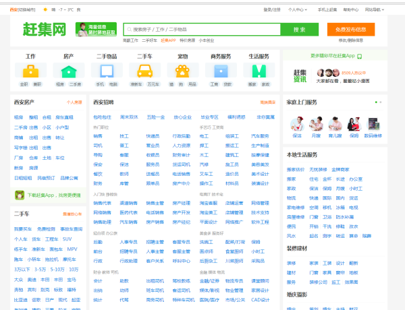Click the orange 免费发布信息 button

click(x=350, y=30)
